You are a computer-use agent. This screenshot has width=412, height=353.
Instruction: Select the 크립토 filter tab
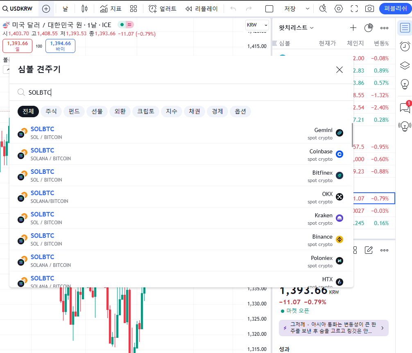[x=146, y=111]
